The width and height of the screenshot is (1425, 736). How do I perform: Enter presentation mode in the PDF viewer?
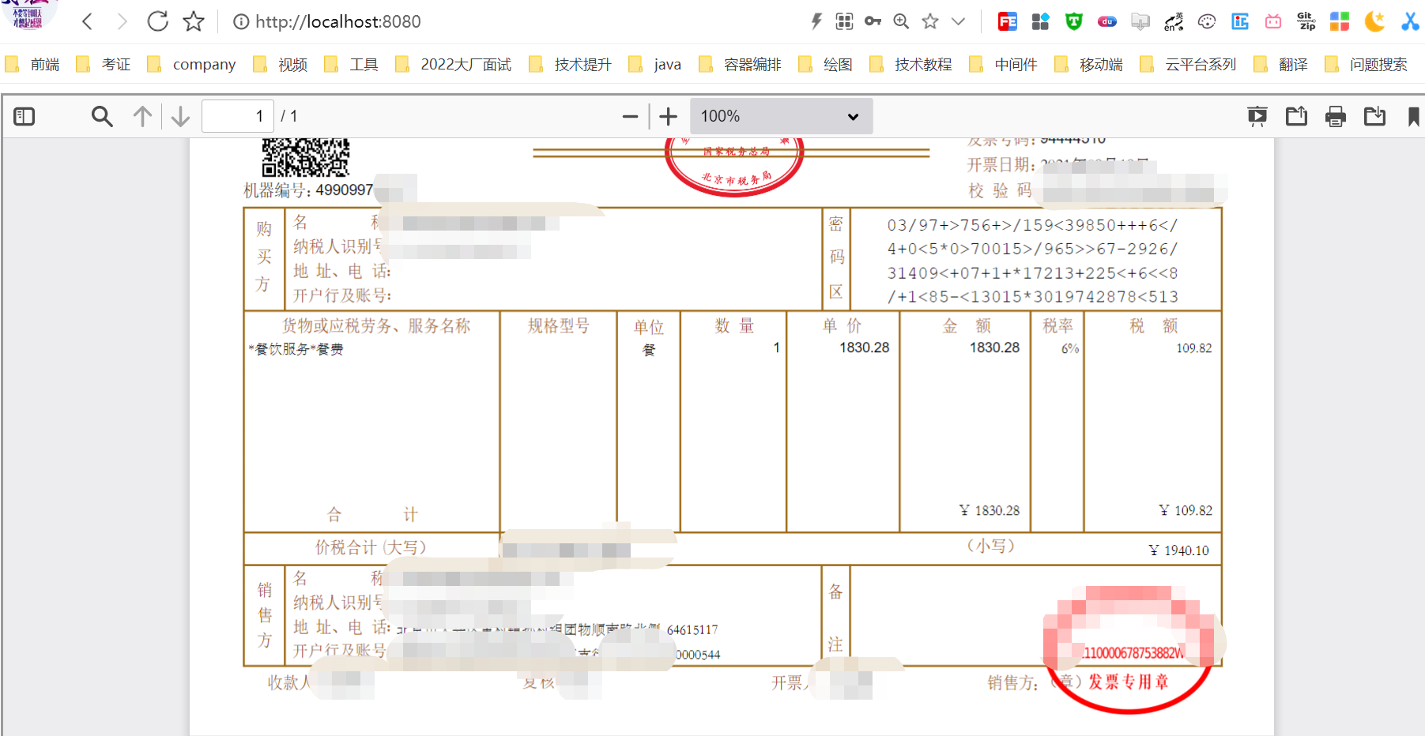(1257, 116)
